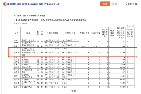
Task: Click the 年初持股数 column header
Action: (85, 33)
